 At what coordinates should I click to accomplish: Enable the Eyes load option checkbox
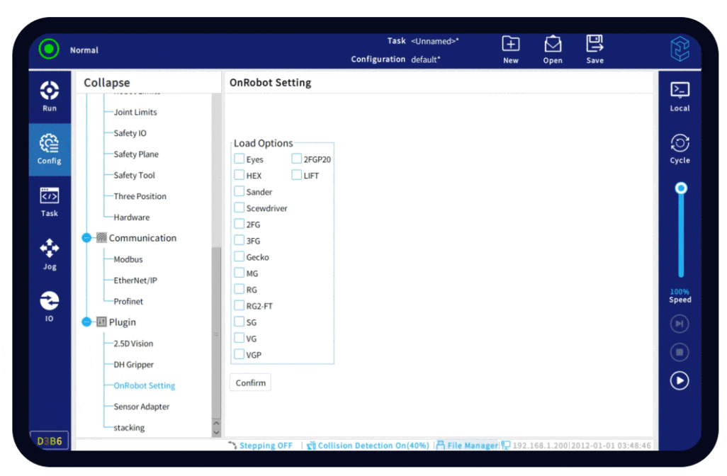click(x=239, y=159)
